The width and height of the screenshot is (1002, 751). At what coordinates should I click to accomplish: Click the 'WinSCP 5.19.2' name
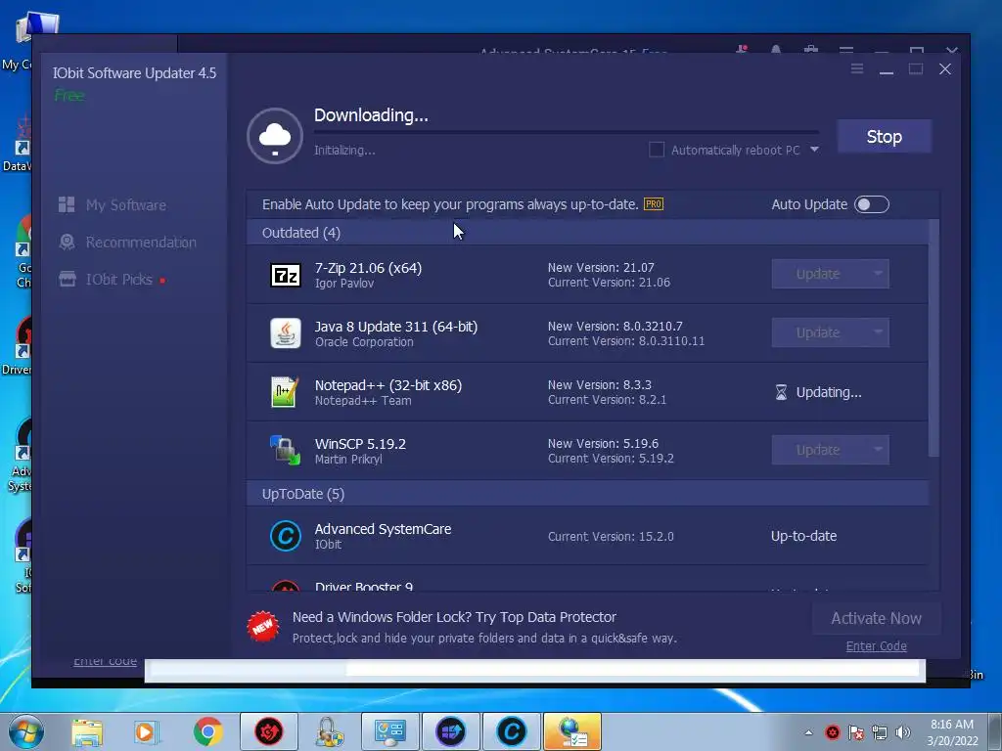pos(360,444)
